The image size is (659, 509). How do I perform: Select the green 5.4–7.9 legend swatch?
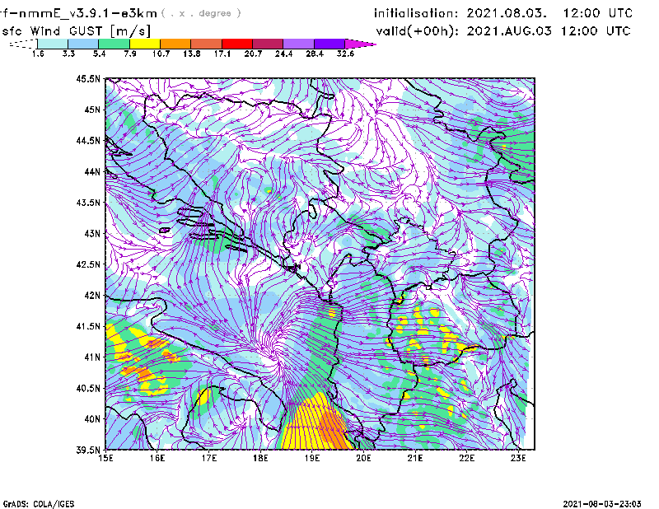(x=114, y=44)
